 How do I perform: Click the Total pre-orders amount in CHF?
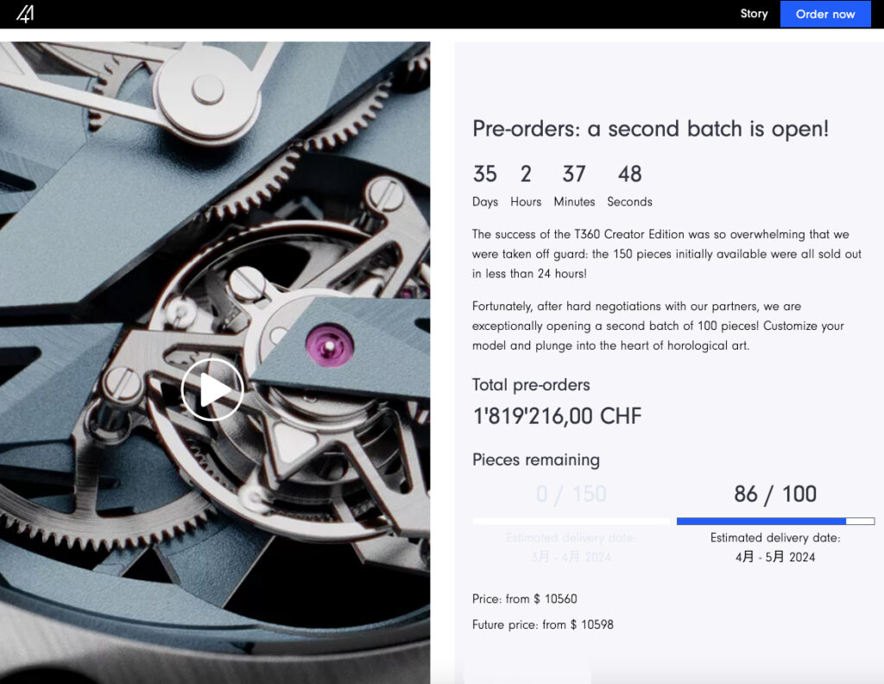[x=557, y=416]
